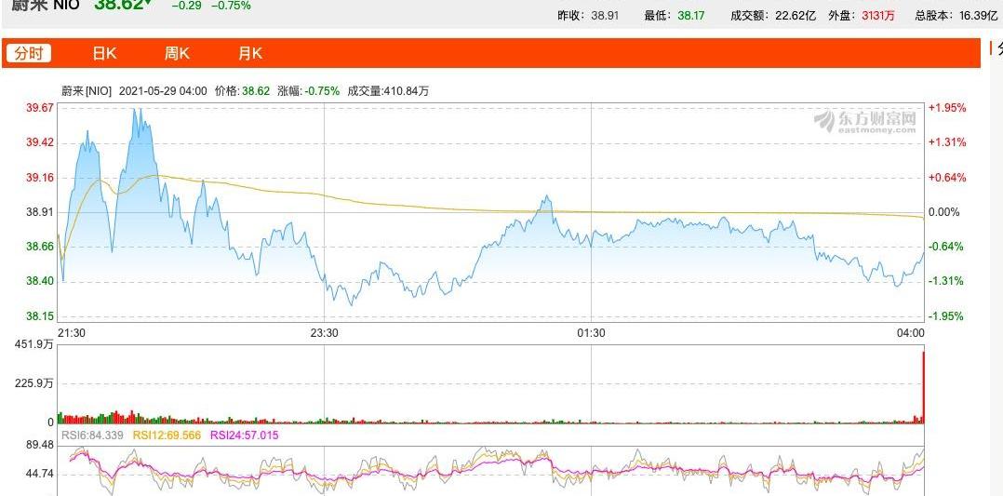This screenshot has width=1003, height=496.
Task: Click the 38.91 left axis label
Action: click(40, 212)
